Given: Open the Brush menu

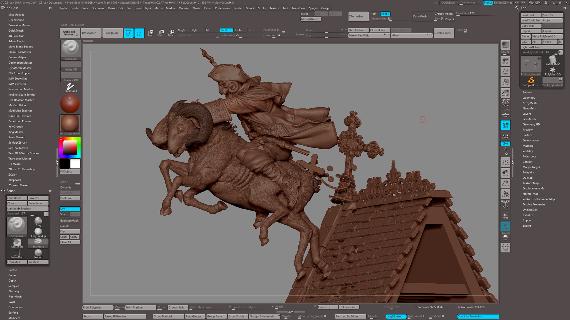Looking at the screenshot, I should point(74,8).
